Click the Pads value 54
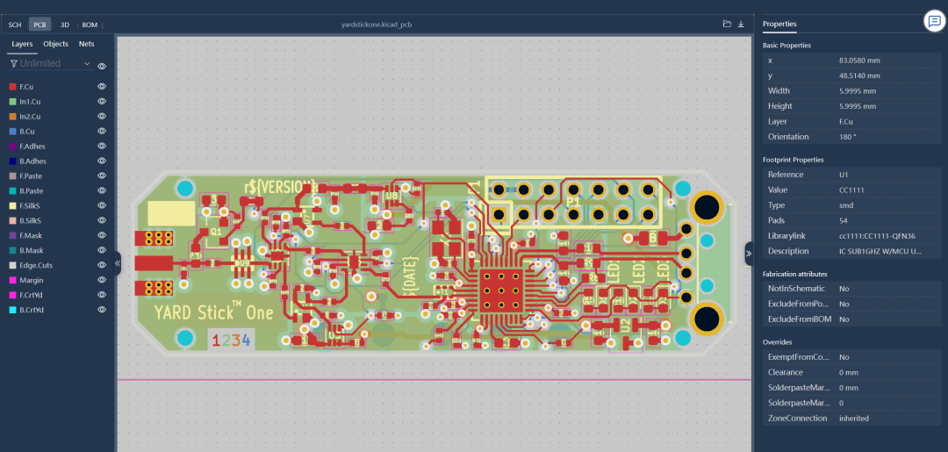 (844, 220)
